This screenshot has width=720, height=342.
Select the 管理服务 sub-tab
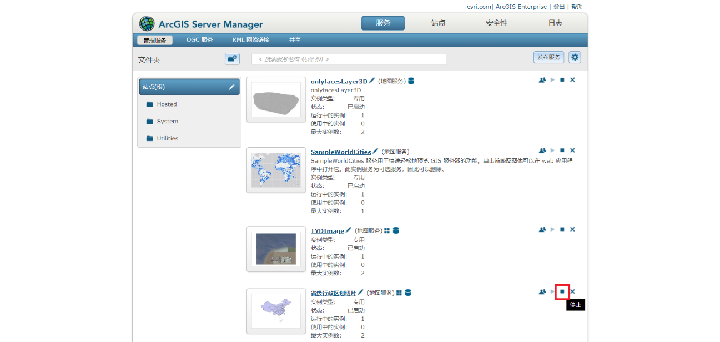point(155,40)
